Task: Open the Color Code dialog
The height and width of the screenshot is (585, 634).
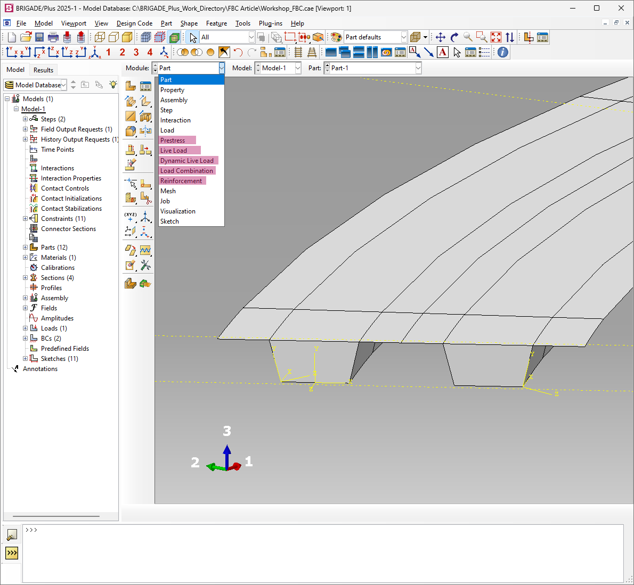Action: click(x=335, y=37)
